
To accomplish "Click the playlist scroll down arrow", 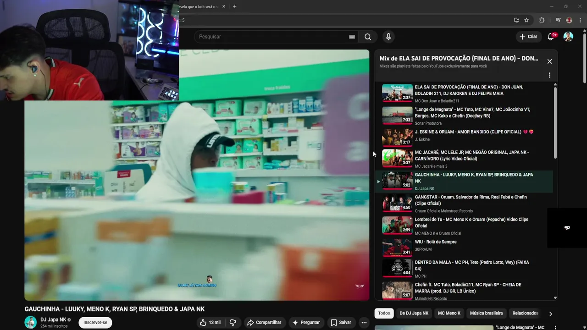I will coord(555,298).
